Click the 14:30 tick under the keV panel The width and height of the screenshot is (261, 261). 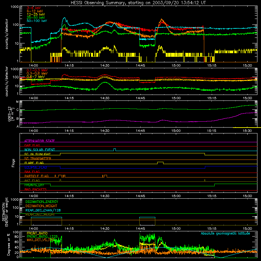tap(105, 66)
